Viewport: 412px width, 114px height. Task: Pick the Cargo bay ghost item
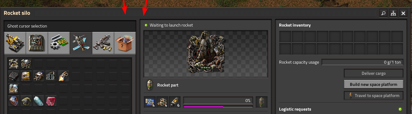coord(26,76)
